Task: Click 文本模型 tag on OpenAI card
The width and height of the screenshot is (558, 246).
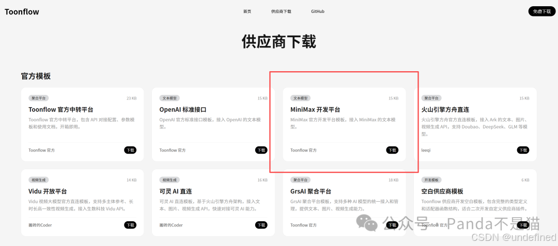Action: coord(170,99)
